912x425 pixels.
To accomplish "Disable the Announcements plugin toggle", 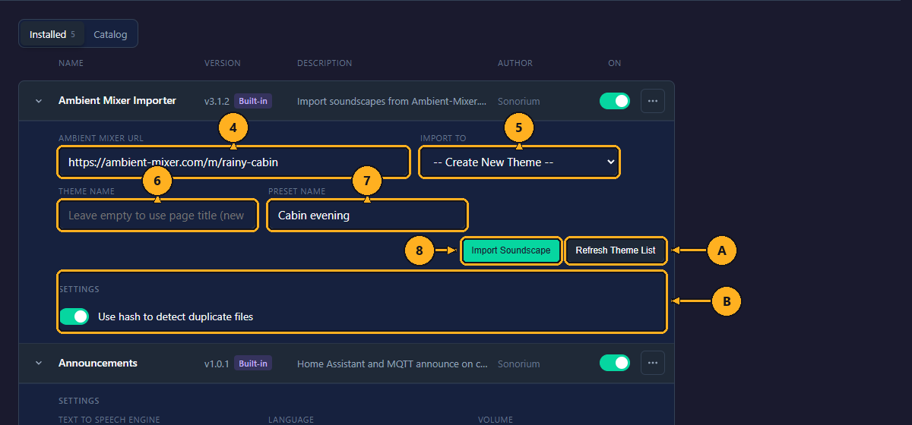I will [615, 364].
